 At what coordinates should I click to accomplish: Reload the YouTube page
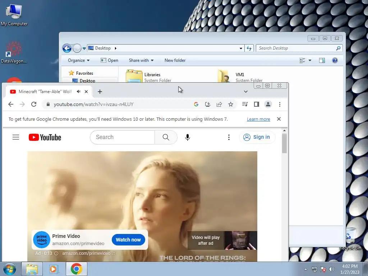[34, 104]
